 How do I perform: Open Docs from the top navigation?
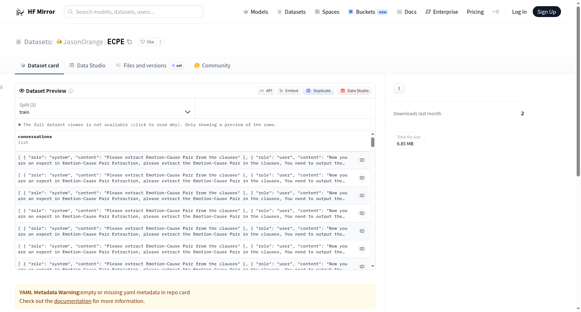coord(407,12)
